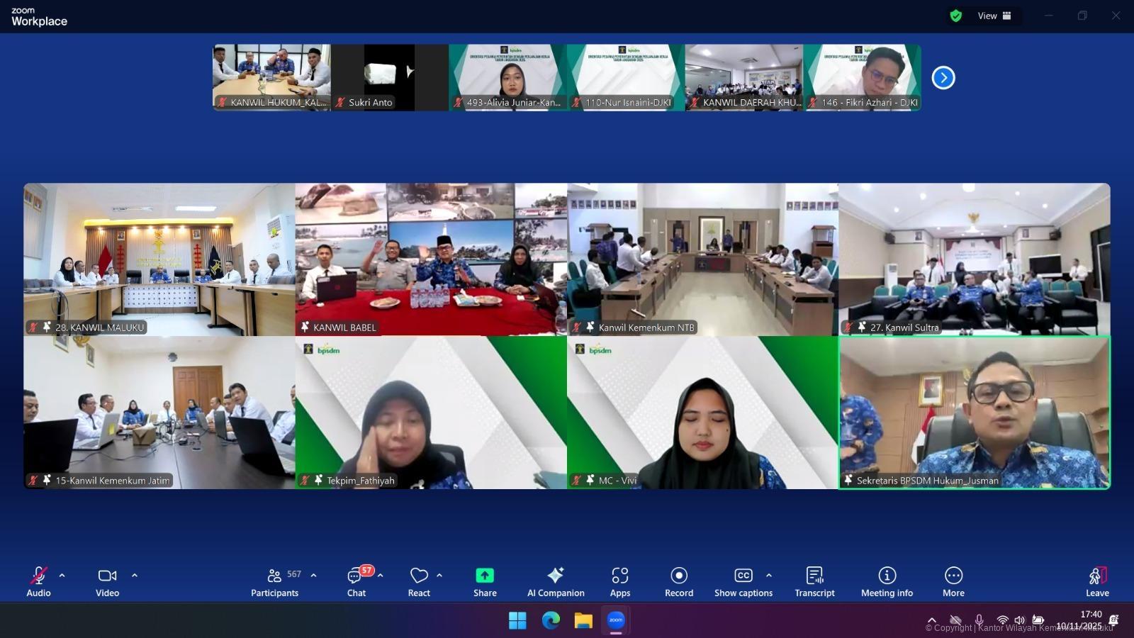Select the Sekretaris BPSDM Hukum_Jusman video tile
The image size is (1134, 638).
[x=975, y=413]
